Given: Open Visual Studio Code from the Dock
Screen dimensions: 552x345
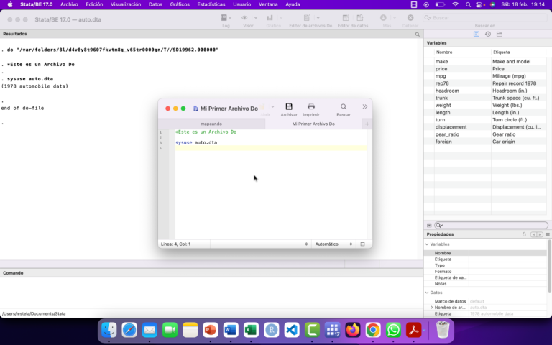Looking at the screenshot, I should click(x=292, y=330).
